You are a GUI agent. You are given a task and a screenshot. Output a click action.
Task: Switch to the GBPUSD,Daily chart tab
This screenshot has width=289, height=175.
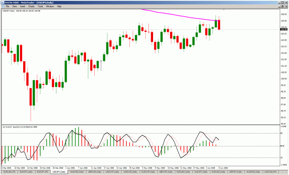pyautogui.click(x=95, y=172)
